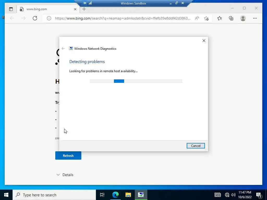Reload the page with refresh icon
Viewport: 267px width, 200px height.
pyautogui.click(x=35, y=18)
